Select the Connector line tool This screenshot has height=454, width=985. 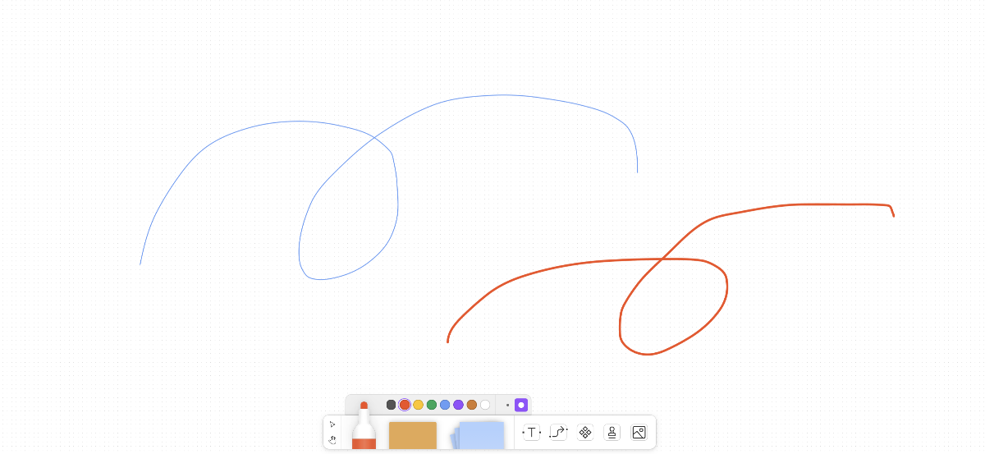tap(558, 432)
